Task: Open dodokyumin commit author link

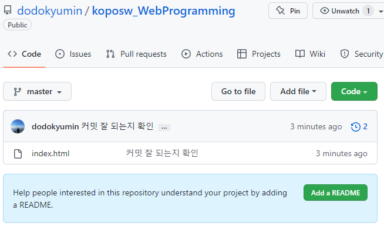Action: (x=55, y=126)
